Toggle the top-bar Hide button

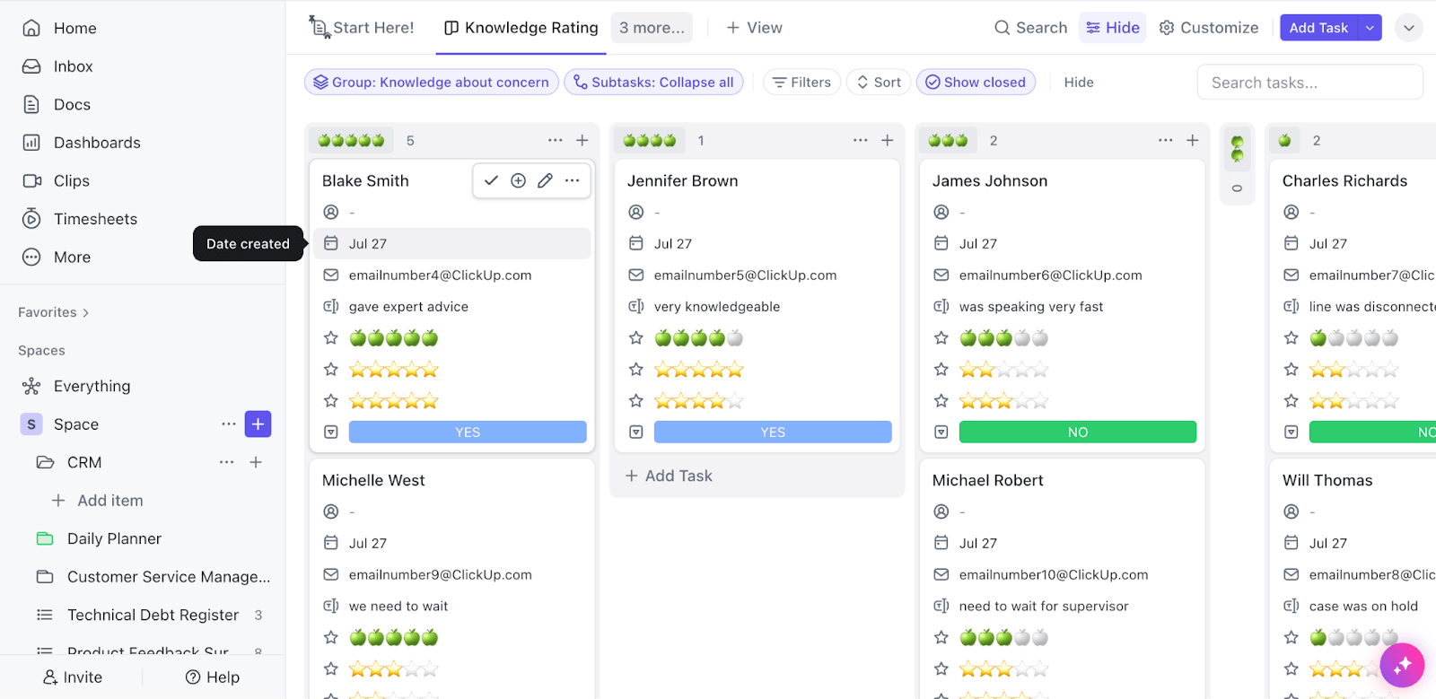[x=1113, y=28]
